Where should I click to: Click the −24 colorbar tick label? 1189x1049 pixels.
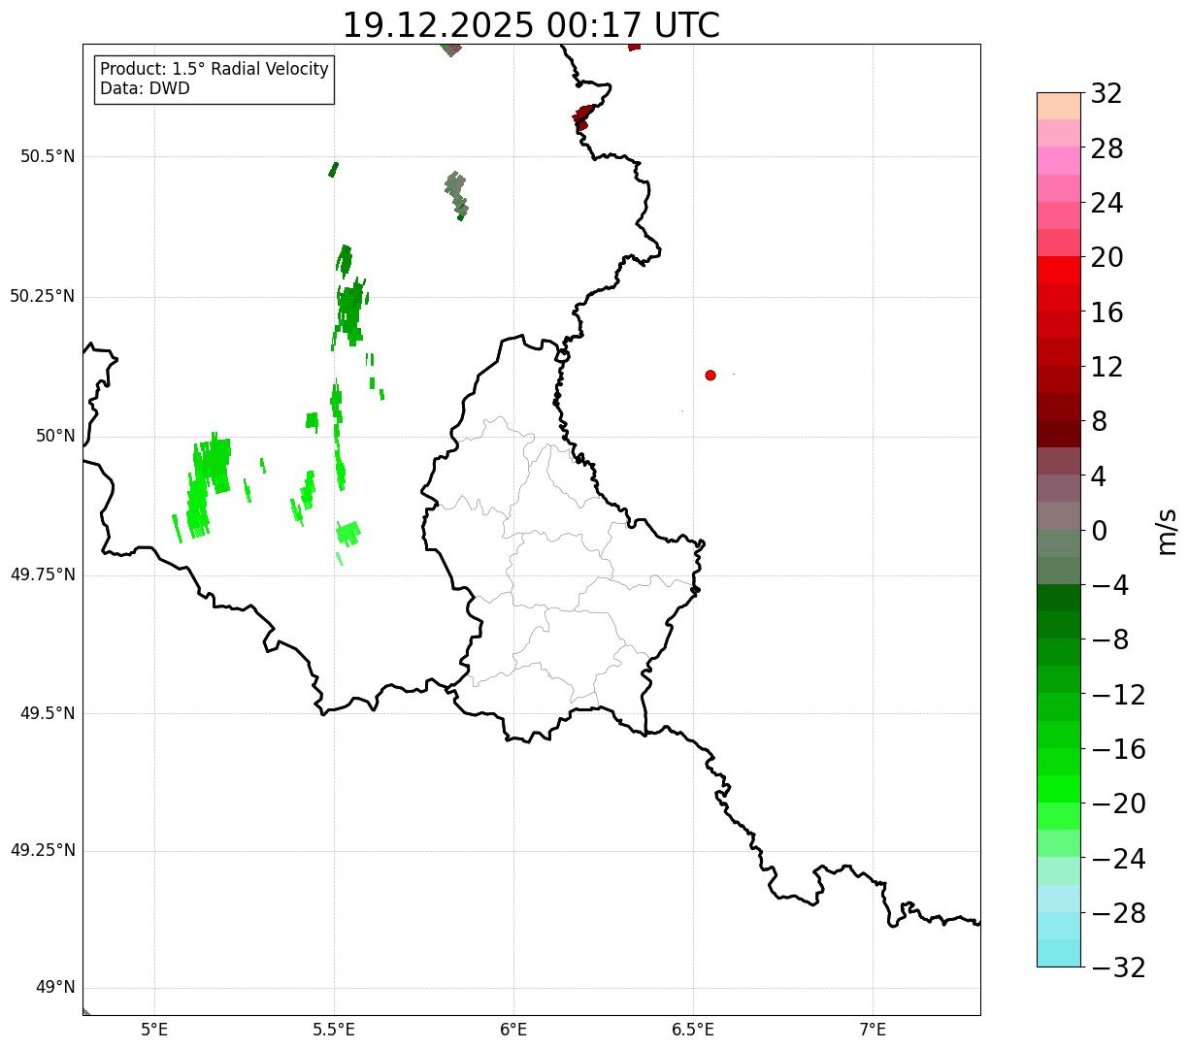coord(1118,859)
